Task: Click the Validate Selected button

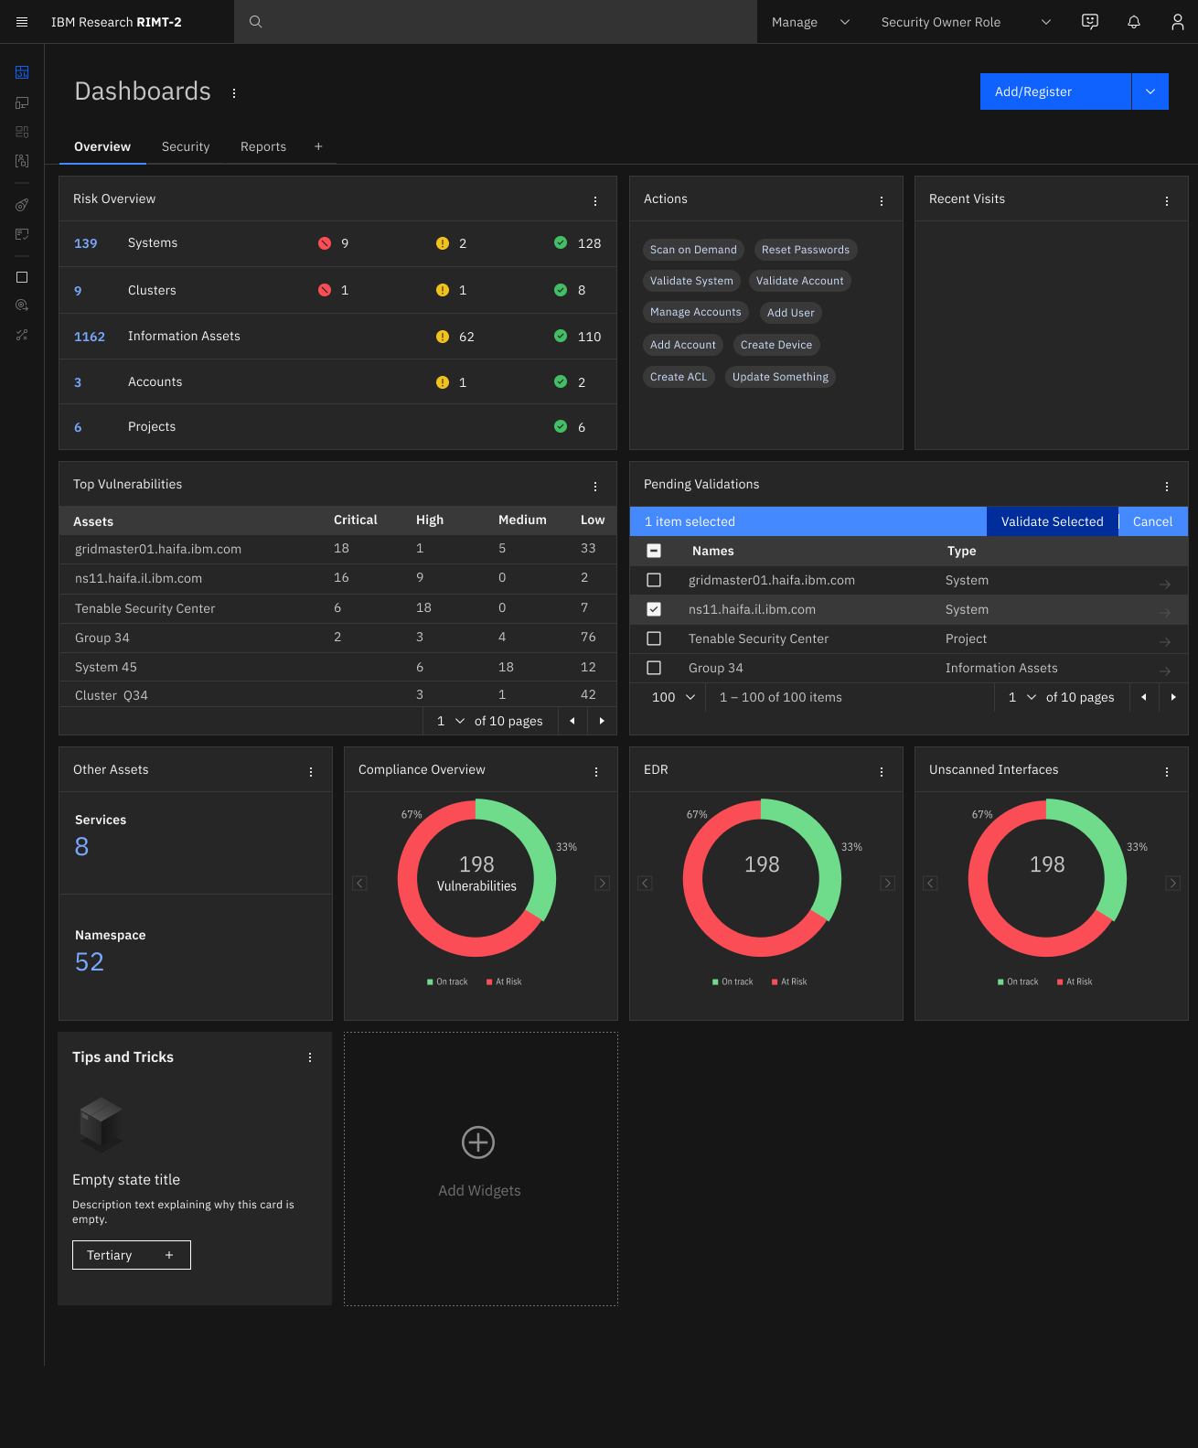Action: [x=1053, y=521]
